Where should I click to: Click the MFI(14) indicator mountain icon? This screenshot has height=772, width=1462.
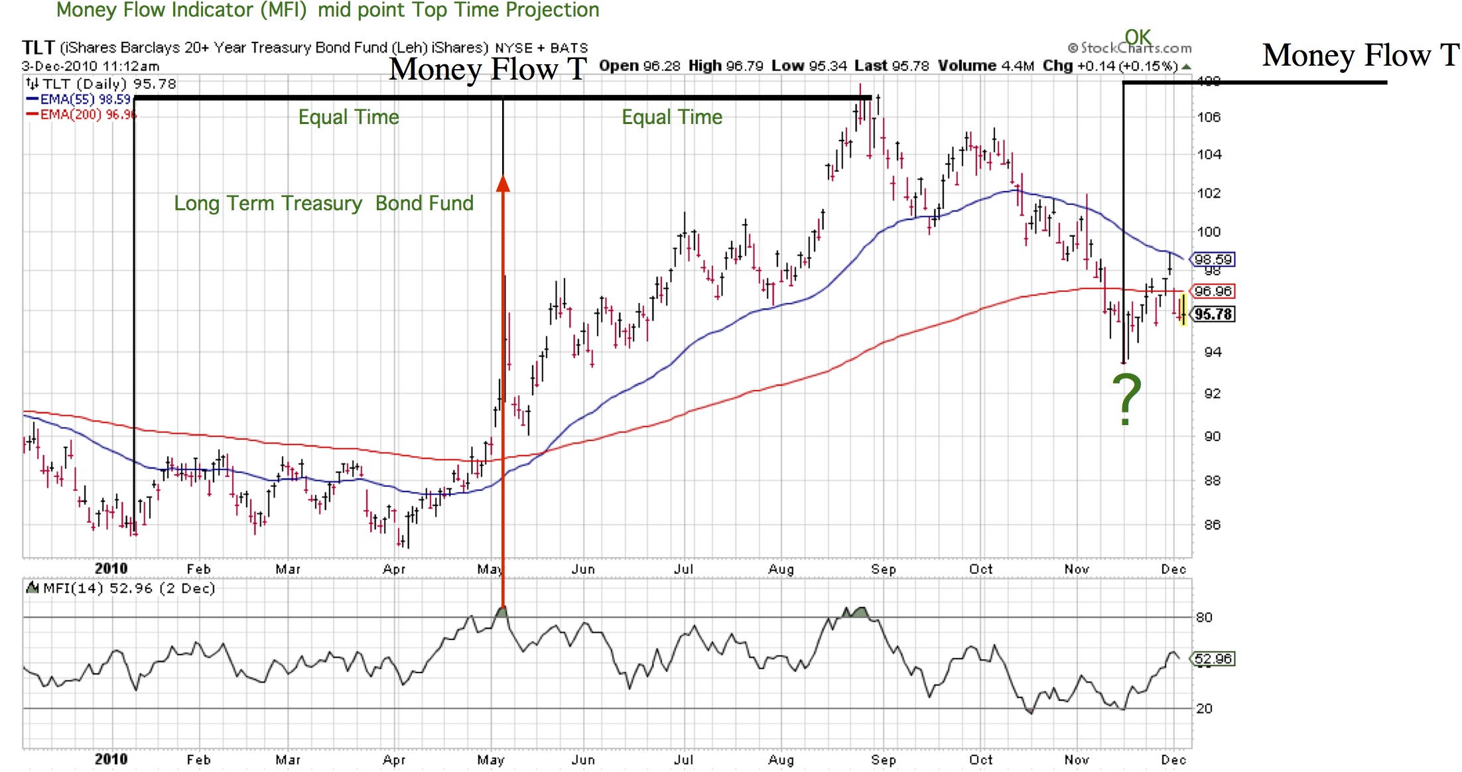(31, 588)
